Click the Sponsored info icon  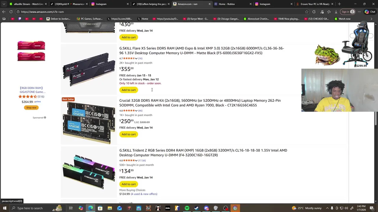45,117
